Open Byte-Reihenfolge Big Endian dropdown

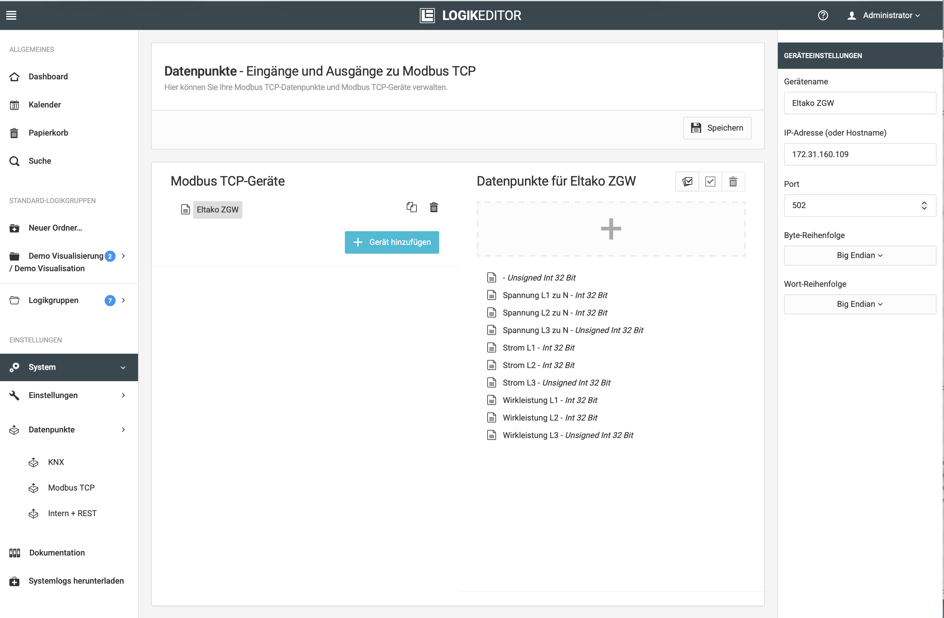click(x=859, y=255)
